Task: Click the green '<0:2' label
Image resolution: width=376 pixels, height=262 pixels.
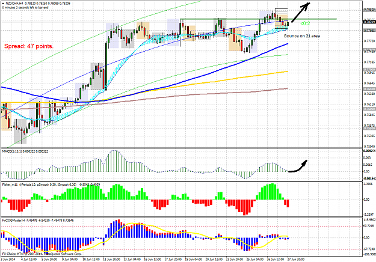Action: tap(305, 23)
